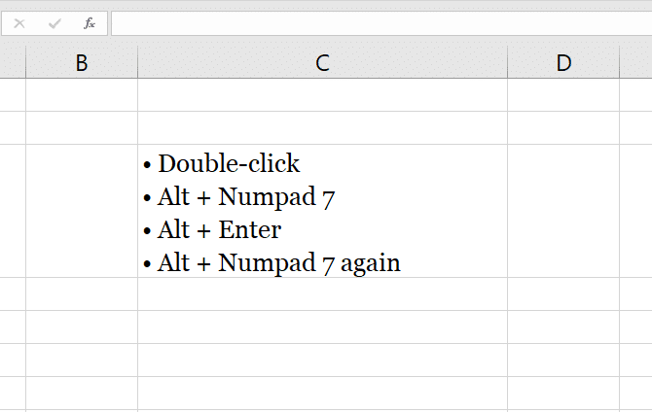Click the Enter checkmark icon in formula bar
The image size is (652, 412).
click(x=54, y=23)
